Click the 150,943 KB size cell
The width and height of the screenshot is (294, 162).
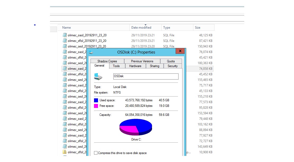[205, 46]
